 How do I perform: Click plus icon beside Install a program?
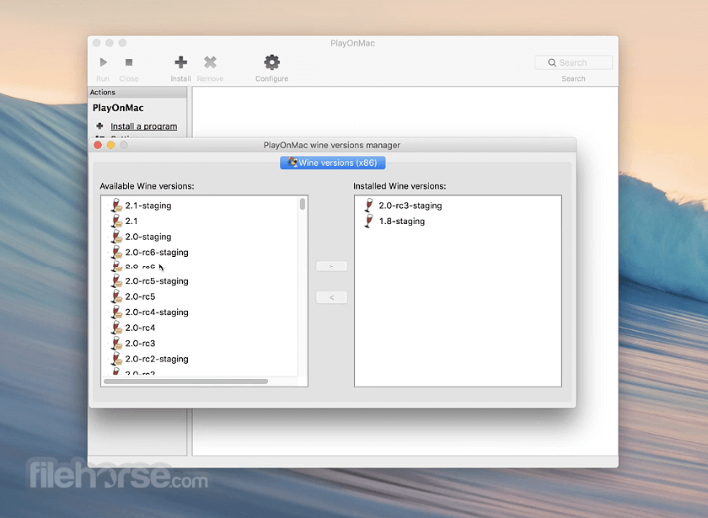tap(99, 125)
